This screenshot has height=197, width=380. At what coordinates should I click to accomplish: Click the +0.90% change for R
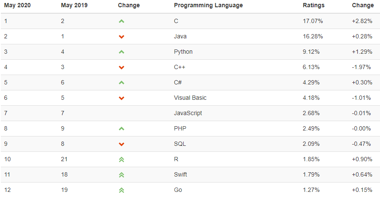point(361,159)
